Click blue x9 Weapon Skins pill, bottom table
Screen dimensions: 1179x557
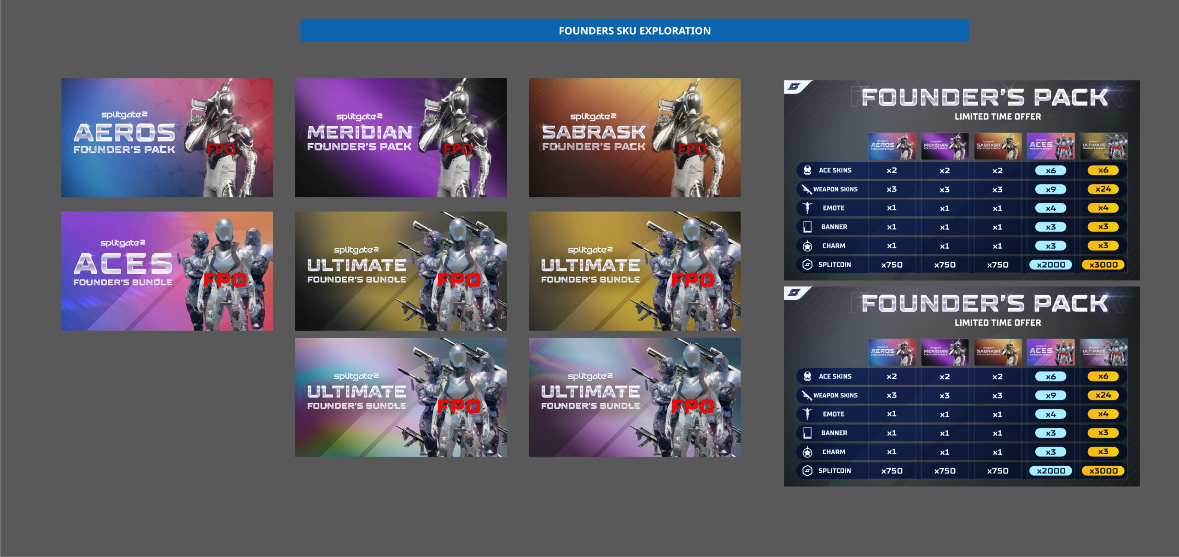[x=1051, y=395]
